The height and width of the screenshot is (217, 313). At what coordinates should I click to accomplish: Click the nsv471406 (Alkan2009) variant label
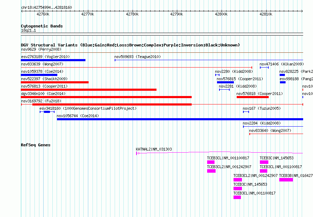pyautogui.click(x=282, y=64)
